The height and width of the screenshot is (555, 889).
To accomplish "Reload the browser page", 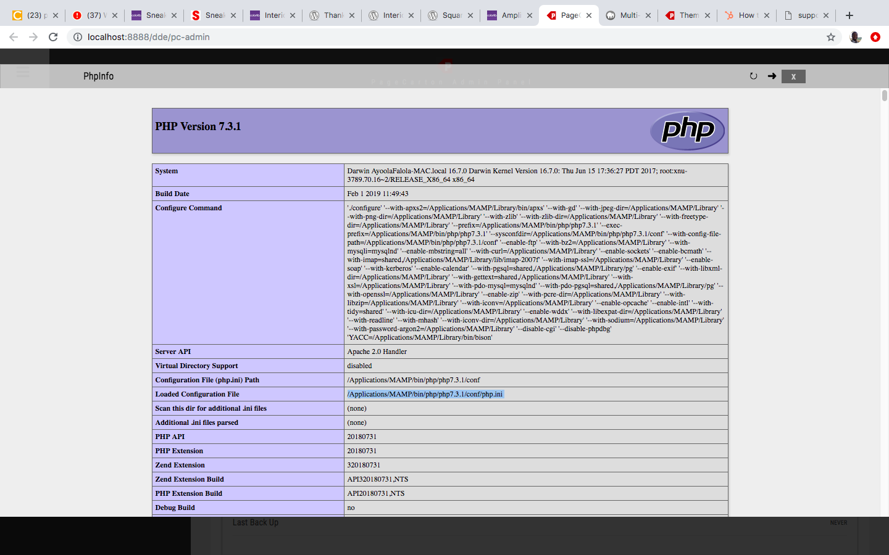I will coord(53,37).
